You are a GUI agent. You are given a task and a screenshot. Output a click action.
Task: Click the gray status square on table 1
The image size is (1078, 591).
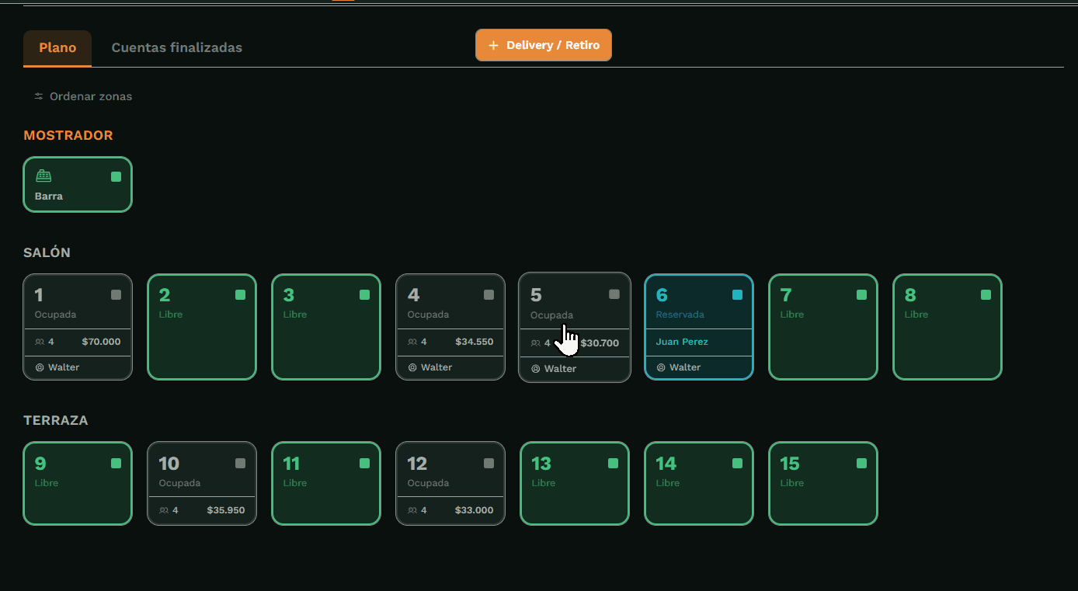(116, 295)
